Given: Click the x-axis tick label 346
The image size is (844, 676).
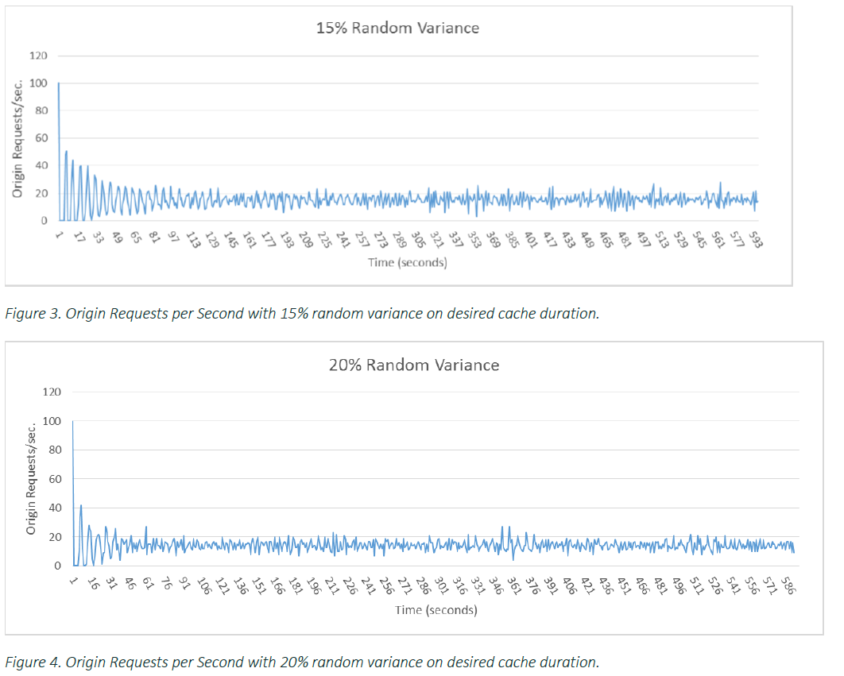Looking at the screenshot, I should point(496,586).
